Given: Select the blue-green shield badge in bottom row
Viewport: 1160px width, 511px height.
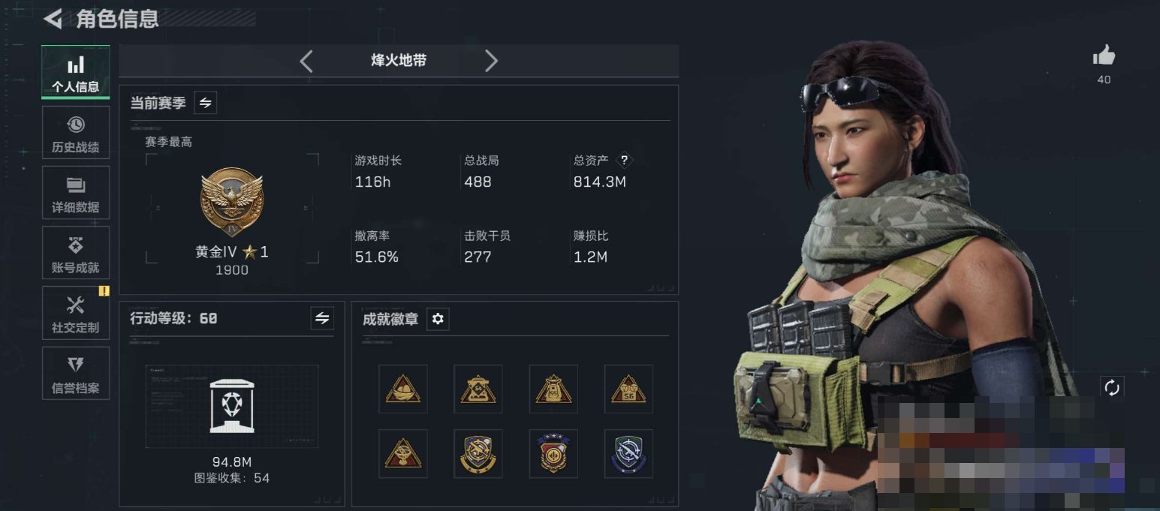Looking at the screenshot, I should point(628,453).
